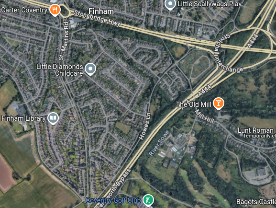The image size is (276, 208).
Task: Click the Howes Ln road label
Action: pos(144,127)
